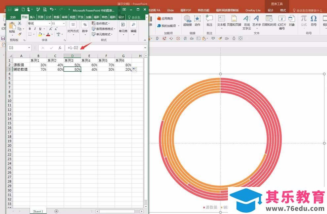Open the online word cloud (在线文字云) tool
This screenshot has width=327, height=214.
pyautogui.click(x=247, y=22)
